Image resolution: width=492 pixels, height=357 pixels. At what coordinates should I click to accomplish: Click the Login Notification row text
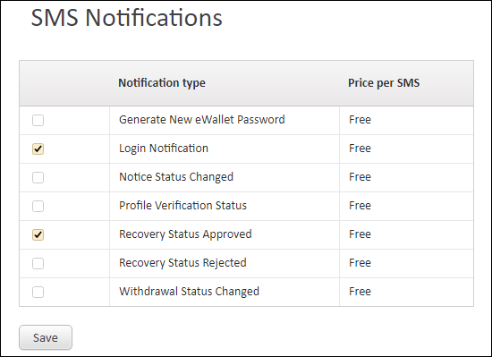pos(164,149)
